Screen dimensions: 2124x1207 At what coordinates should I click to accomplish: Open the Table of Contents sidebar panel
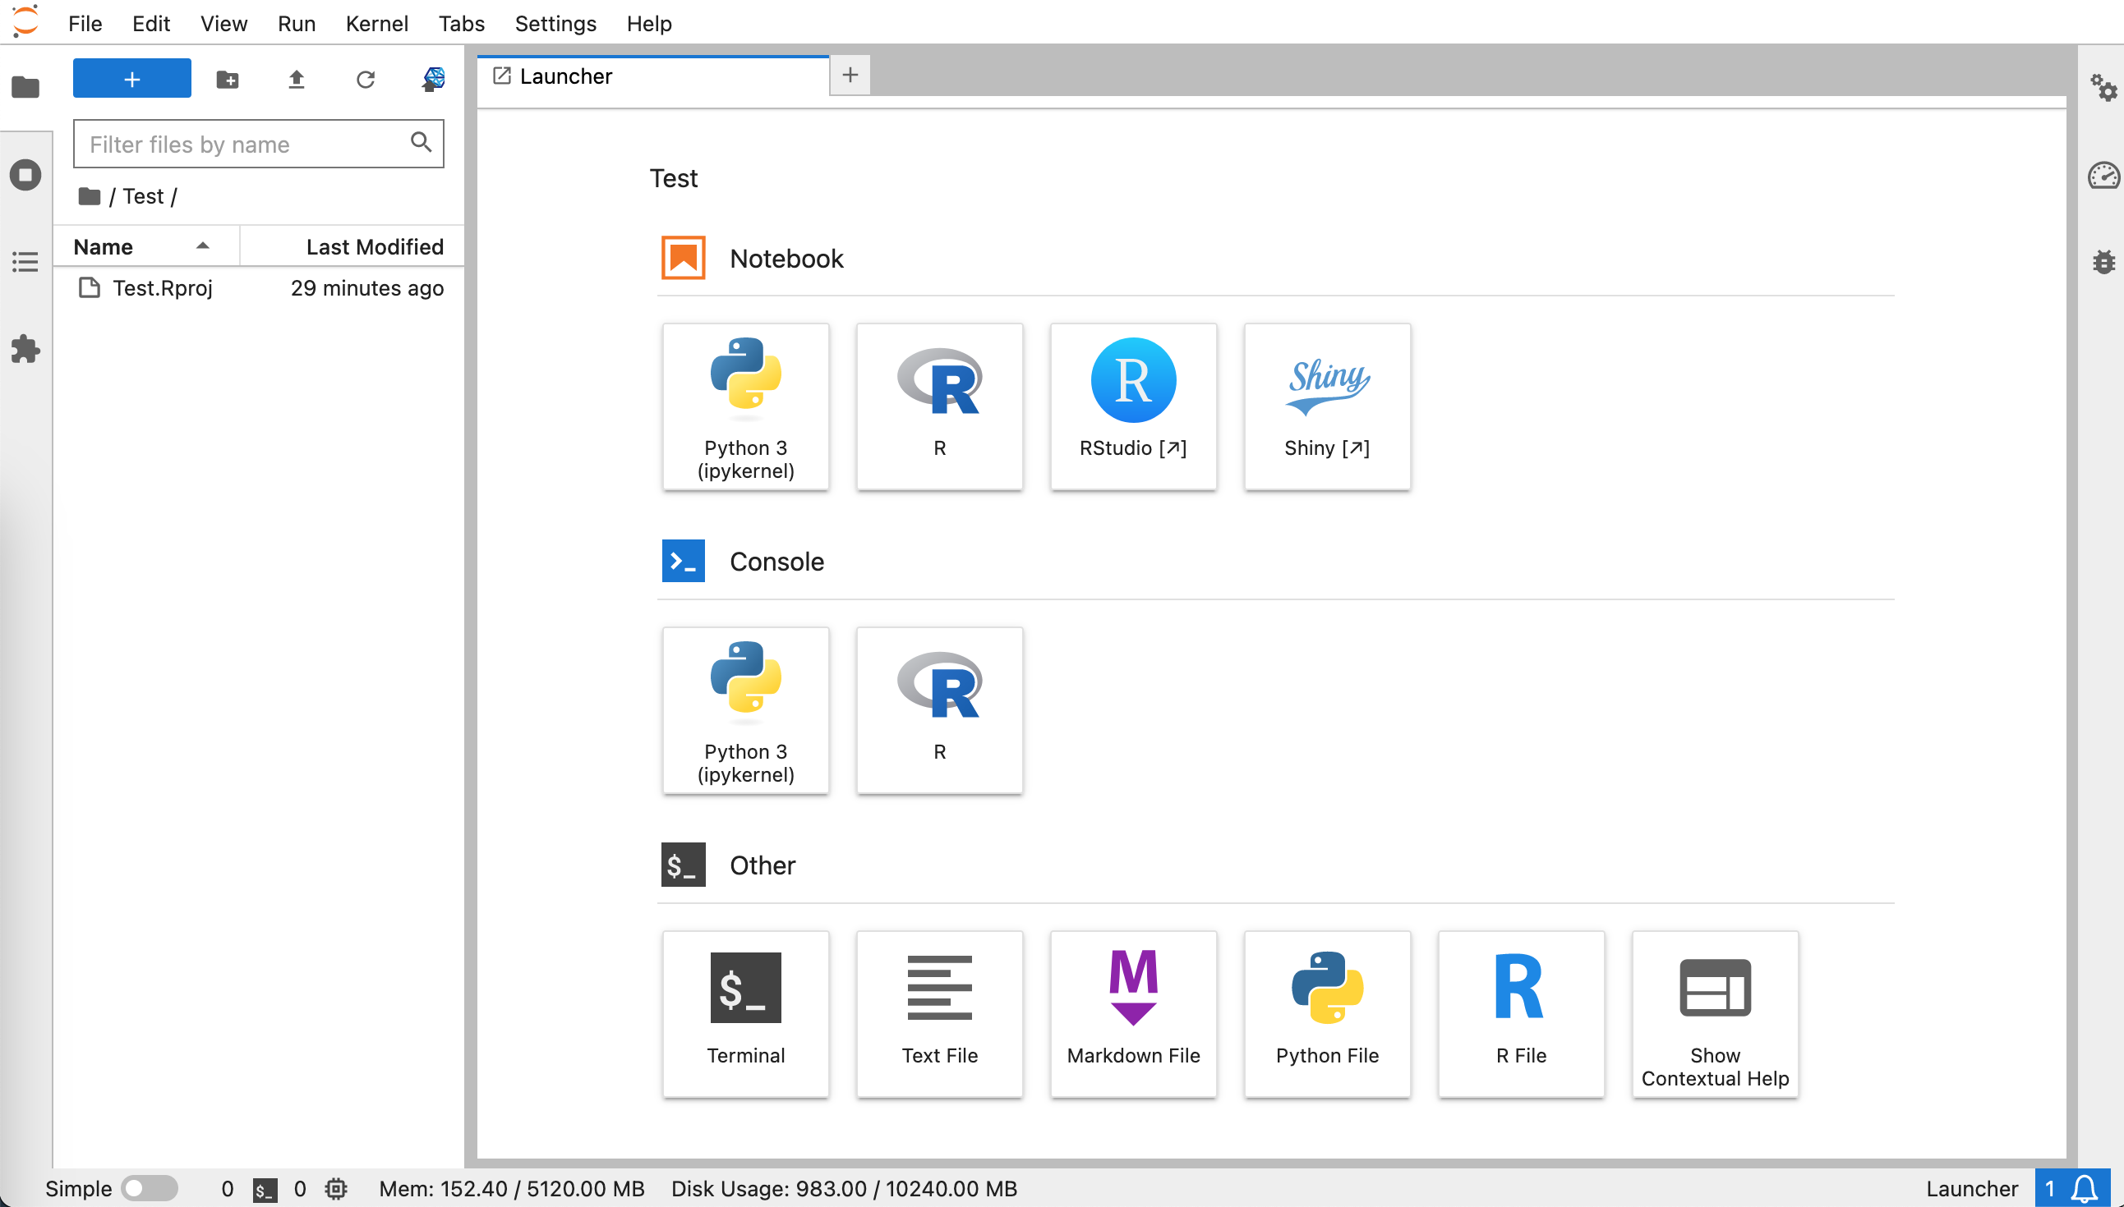click(x=25, y=262)
